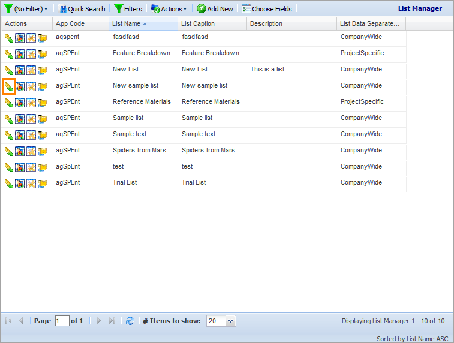Edit New sample list using its pen icon
454x343 pixels.
[9, 86]
